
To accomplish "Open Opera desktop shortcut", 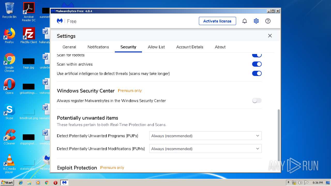I will click(9, 86).
